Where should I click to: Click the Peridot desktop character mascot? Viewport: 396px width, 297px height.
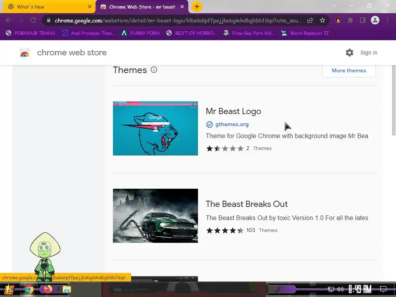(45, 256)
